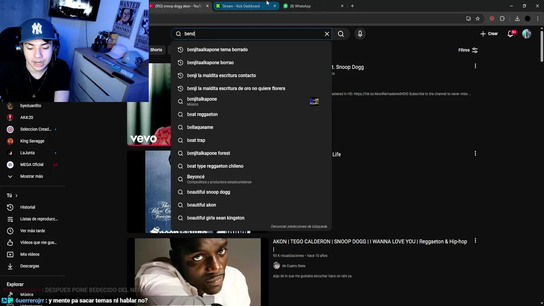Switch to the snoop dogg akon YouTube tab
544x306 pixels.
click(178, 6)
